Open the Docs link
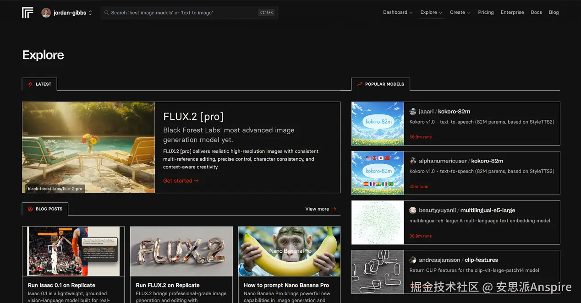The height and width of the screenshot is (303, 581). [536, 12]
